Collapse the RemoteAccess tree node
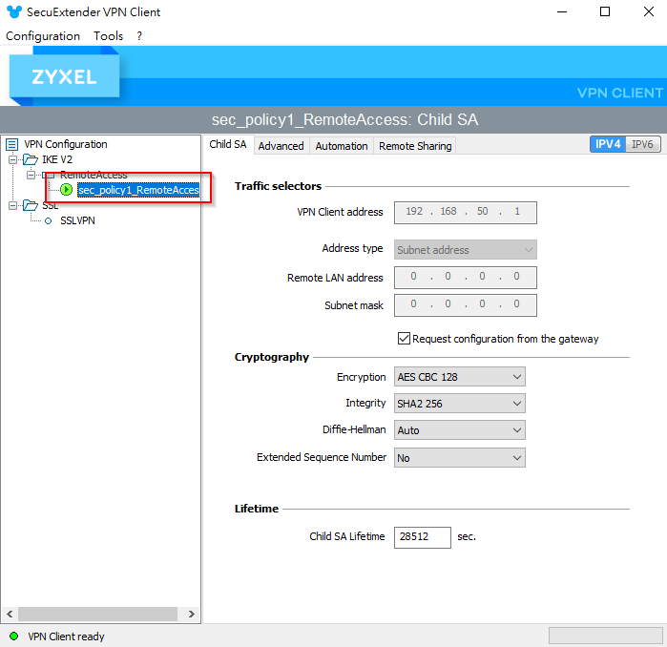 tap(31, 175)
